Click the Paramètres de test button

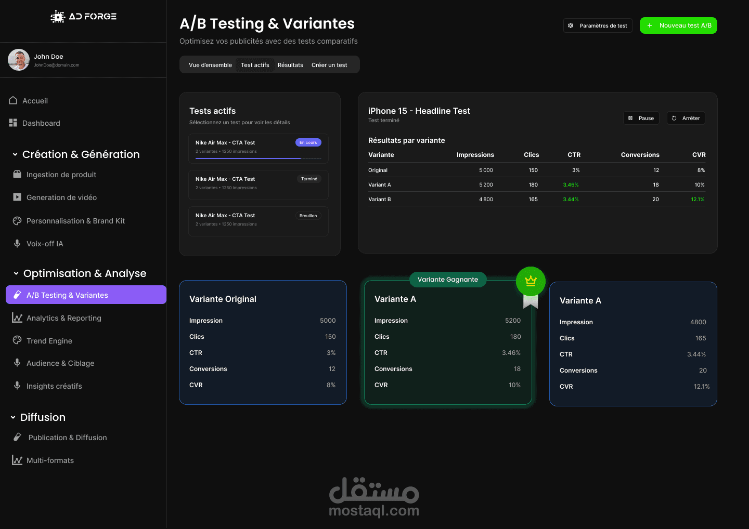pyautogui.click(x=598, y=25)
